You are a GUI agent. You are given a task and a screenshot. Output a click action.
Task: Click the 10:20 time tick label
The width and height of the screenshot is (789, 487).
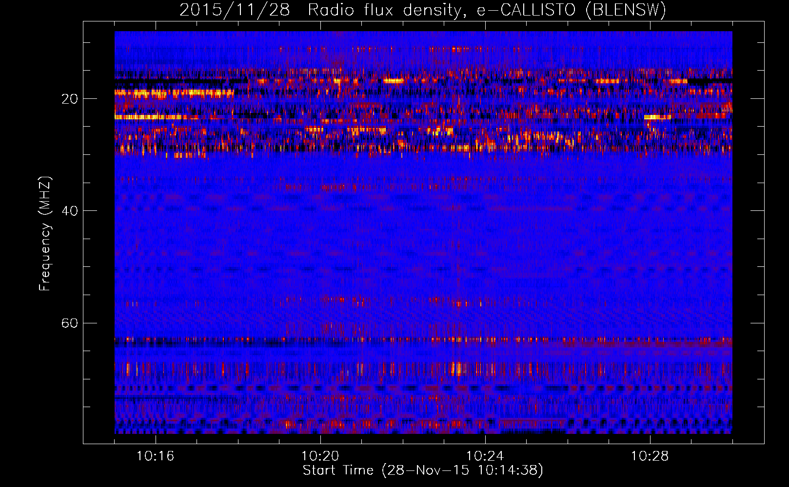320,456
